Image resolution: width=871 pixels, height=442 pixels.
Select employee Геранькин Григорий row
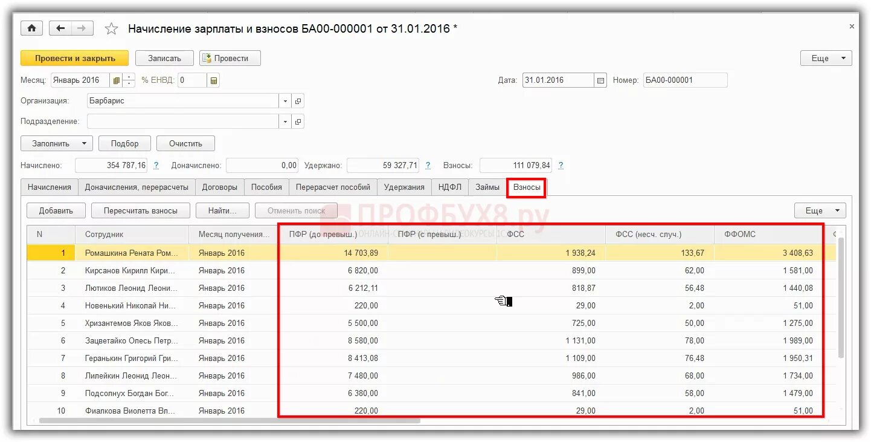click(431, 358)
